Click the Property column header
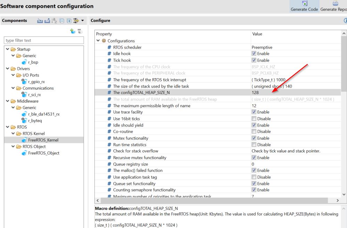Image resolution: width=347 pixels, height=228 pixels. click(x=104, y=34)
